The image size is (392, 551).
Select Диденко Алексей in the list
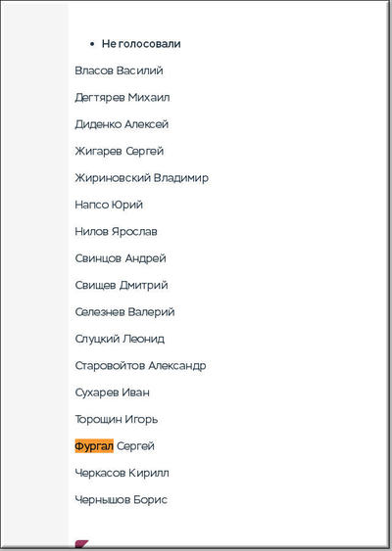pyautogui.click(x=122, y=124)
